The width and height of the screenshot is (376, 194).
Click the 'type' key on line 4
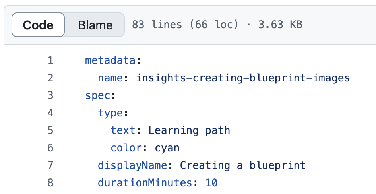[x=110, y=113]
